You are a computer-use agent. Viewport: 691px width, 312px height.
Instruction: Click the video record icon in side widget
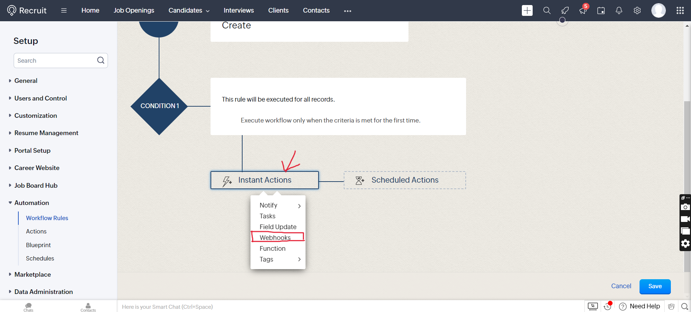pyautogui.click(x=685, y=219)
